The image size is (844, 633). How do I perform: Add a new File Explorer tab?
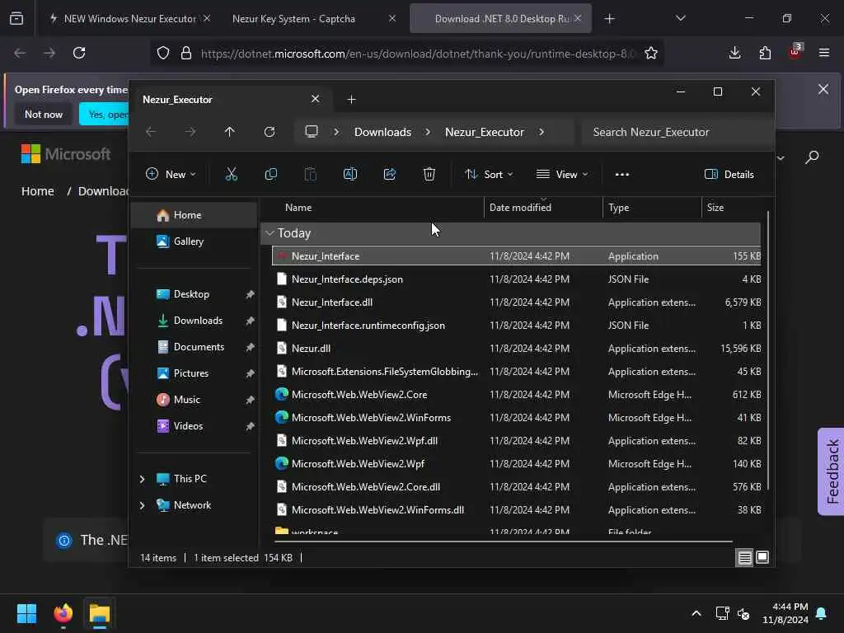click(x=351, y=100)
